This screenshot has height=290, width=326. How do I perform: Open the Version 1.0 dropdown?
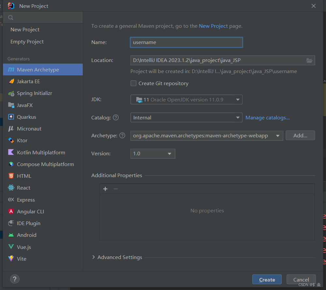[x=153, y=154]
